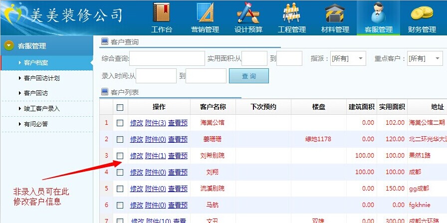Open 附件(3) link for 海棠公馆
This screenshot has height=223, width=447.
click(155, 123)
